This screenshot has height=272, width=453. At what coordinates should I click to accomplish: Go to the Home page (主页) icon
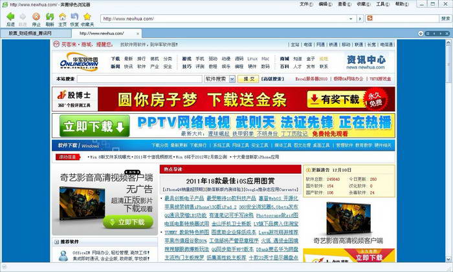pyautogui.click(x=62, y=16)
